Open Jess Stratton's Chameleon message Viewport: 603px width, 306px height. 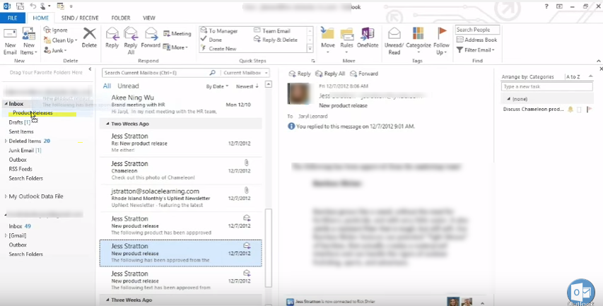(x=181, y=170)
